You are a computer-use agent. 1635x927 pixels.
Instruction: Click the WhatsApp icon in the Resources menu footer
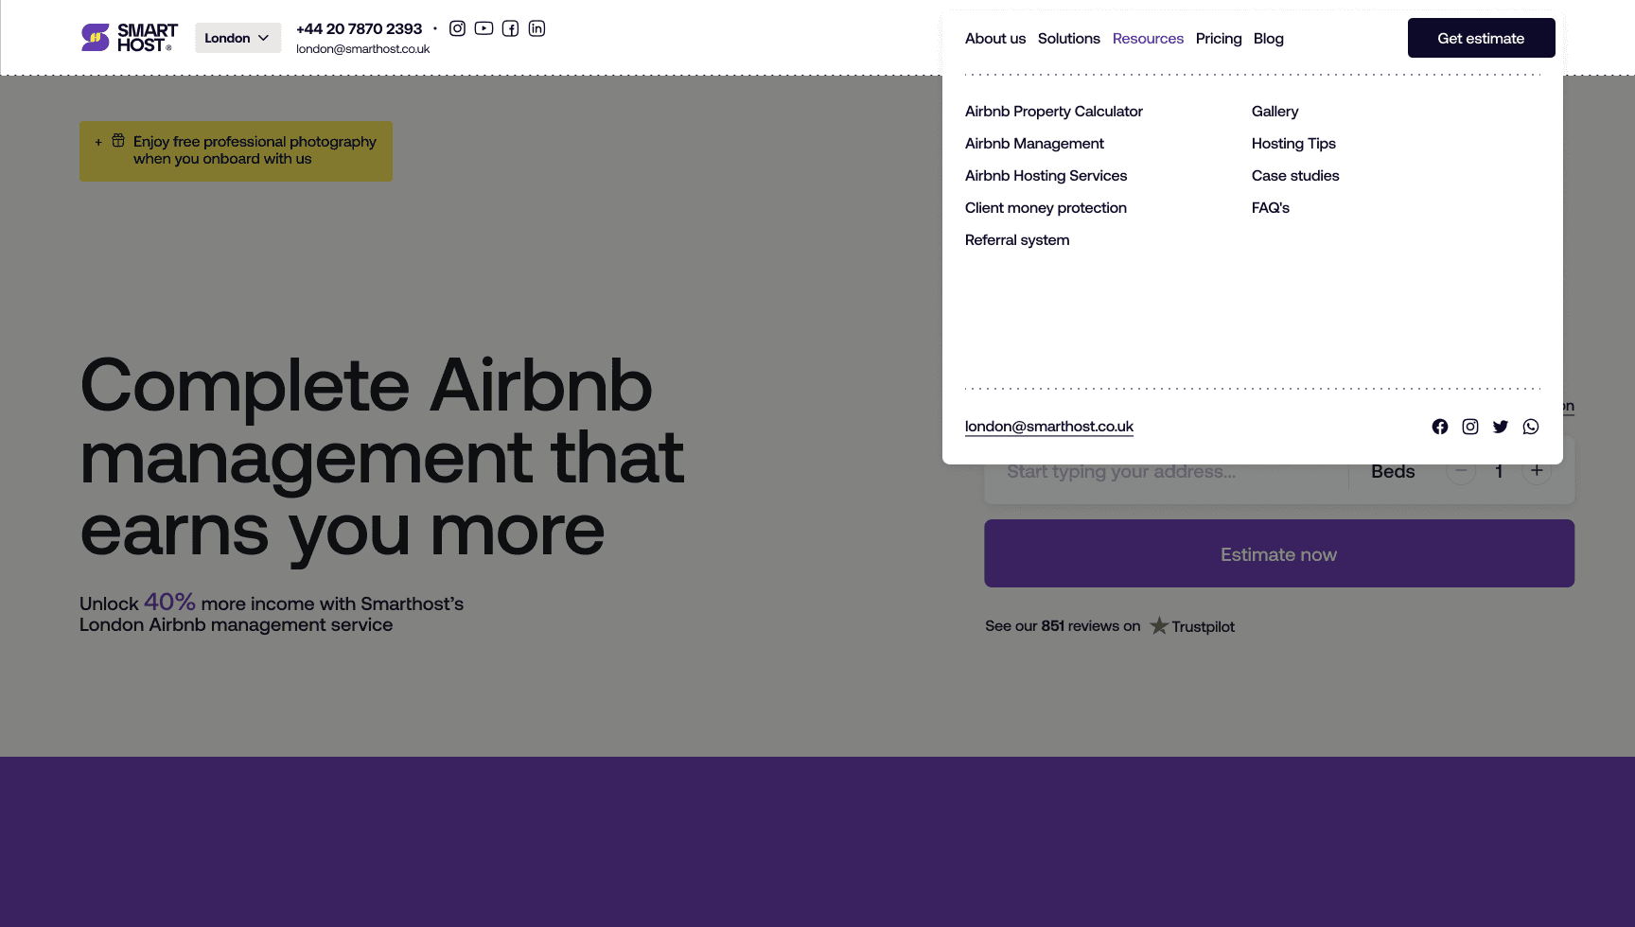pos(1531,427)
